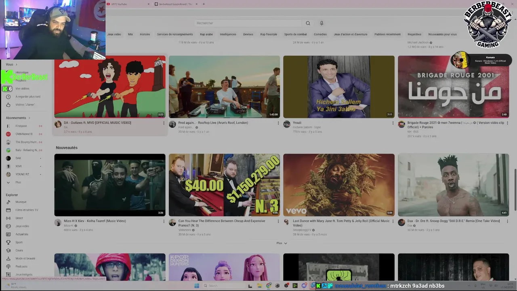Open Sport trophy category
Screen dimensions: 517x291
19,242
